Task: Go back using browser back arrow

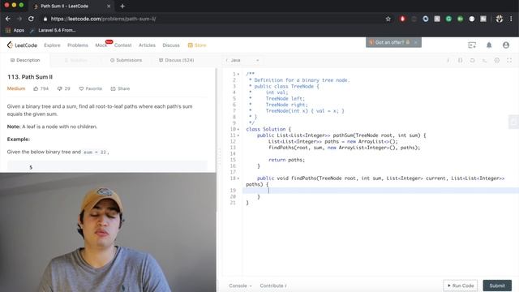Action: coord(8,19)
